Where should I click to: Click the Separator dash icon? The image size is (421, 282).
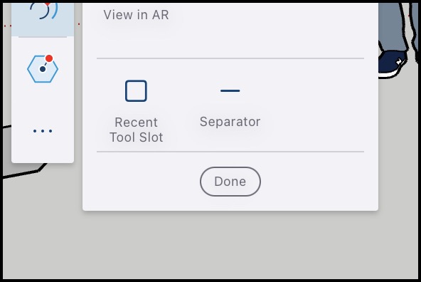coord(230,90)
